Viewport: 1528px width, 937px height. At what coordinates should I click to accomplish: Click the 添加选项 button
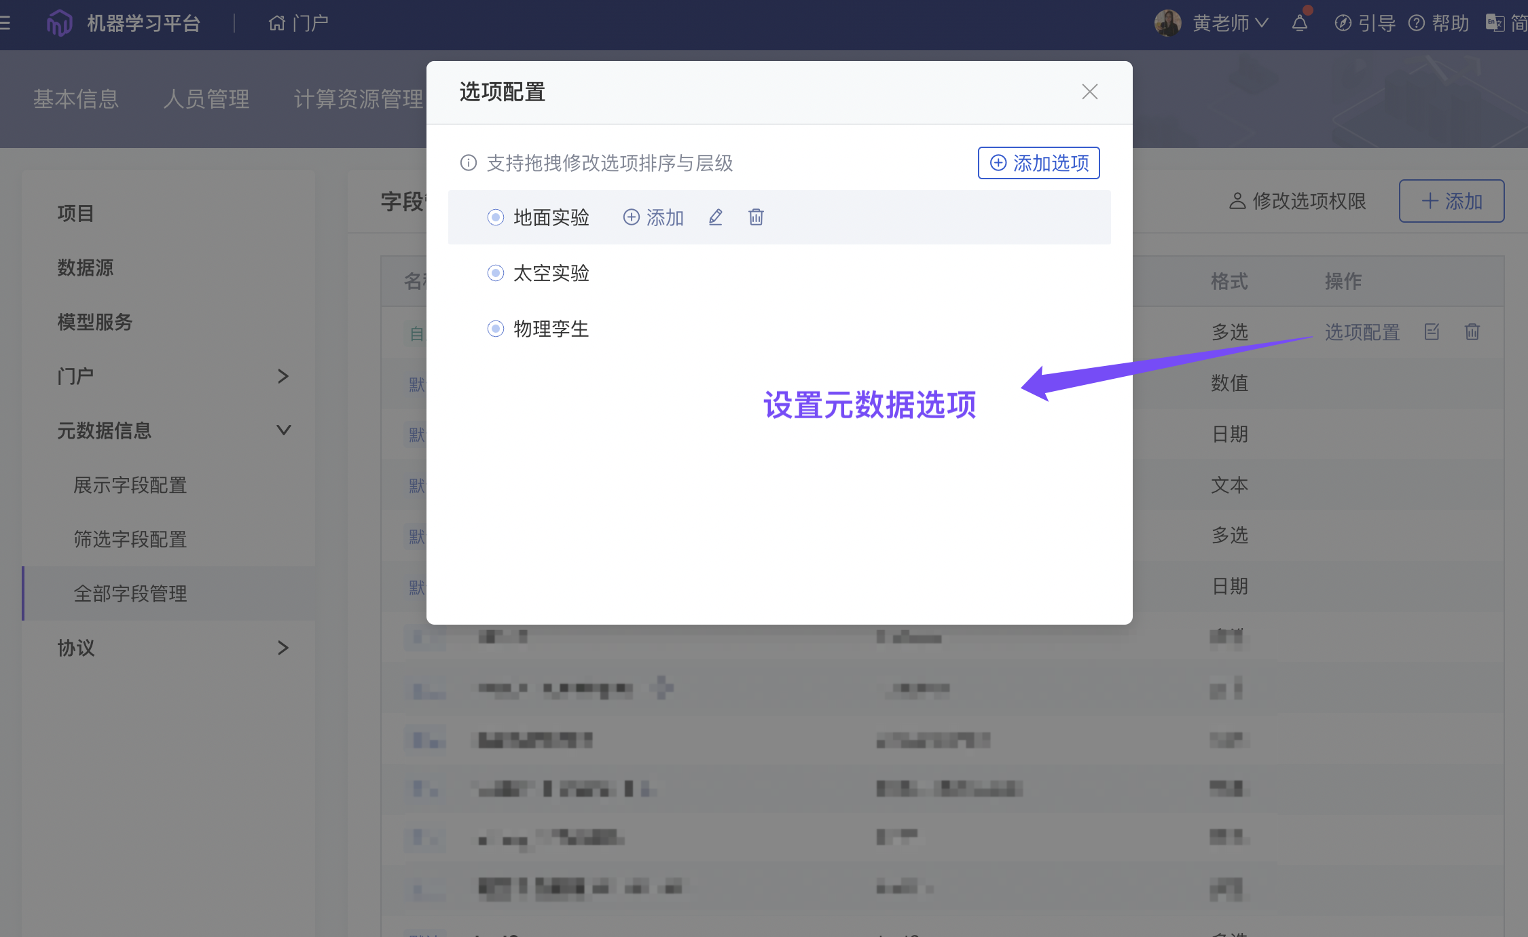pyautogui.click(x=1038, y=163)
